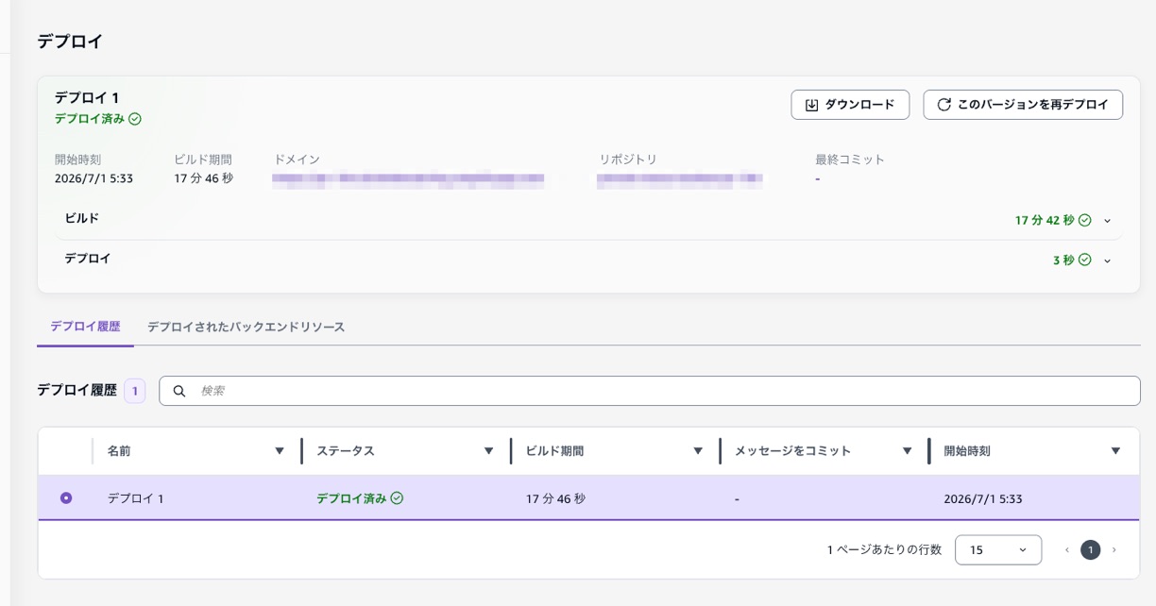Select the デプロイ履歴 tab
Screen dimensions: 1156x606
(x=85, y=327)
